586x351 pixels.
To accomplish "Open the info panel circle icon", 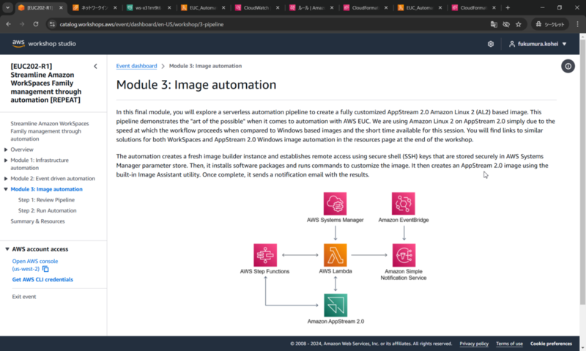I will point(568,66).
